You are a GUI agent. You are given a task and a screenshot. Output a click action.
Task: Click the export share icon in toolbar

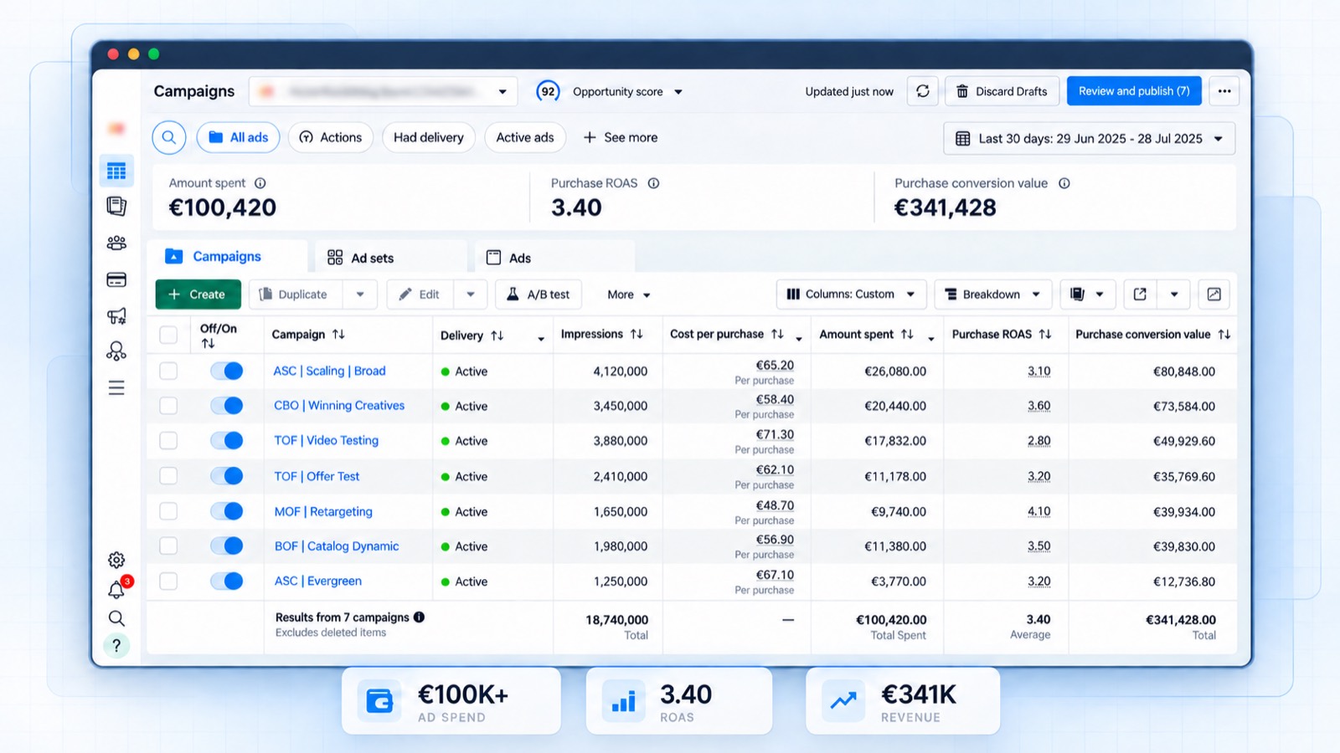[1140, 295]
